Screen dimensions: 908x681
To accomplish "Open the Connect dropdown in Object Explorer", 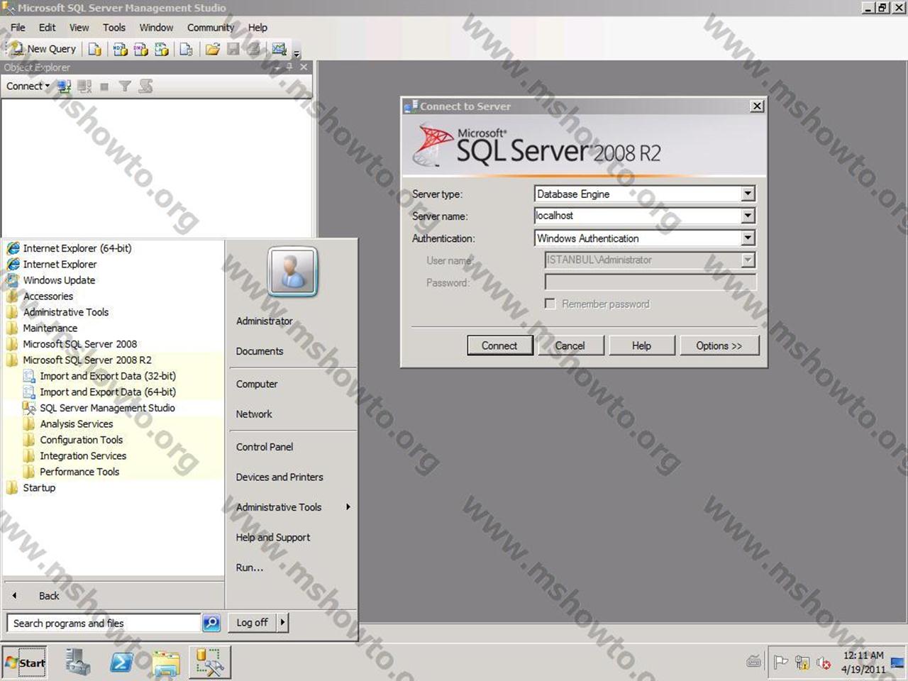I will pos(28,86).
